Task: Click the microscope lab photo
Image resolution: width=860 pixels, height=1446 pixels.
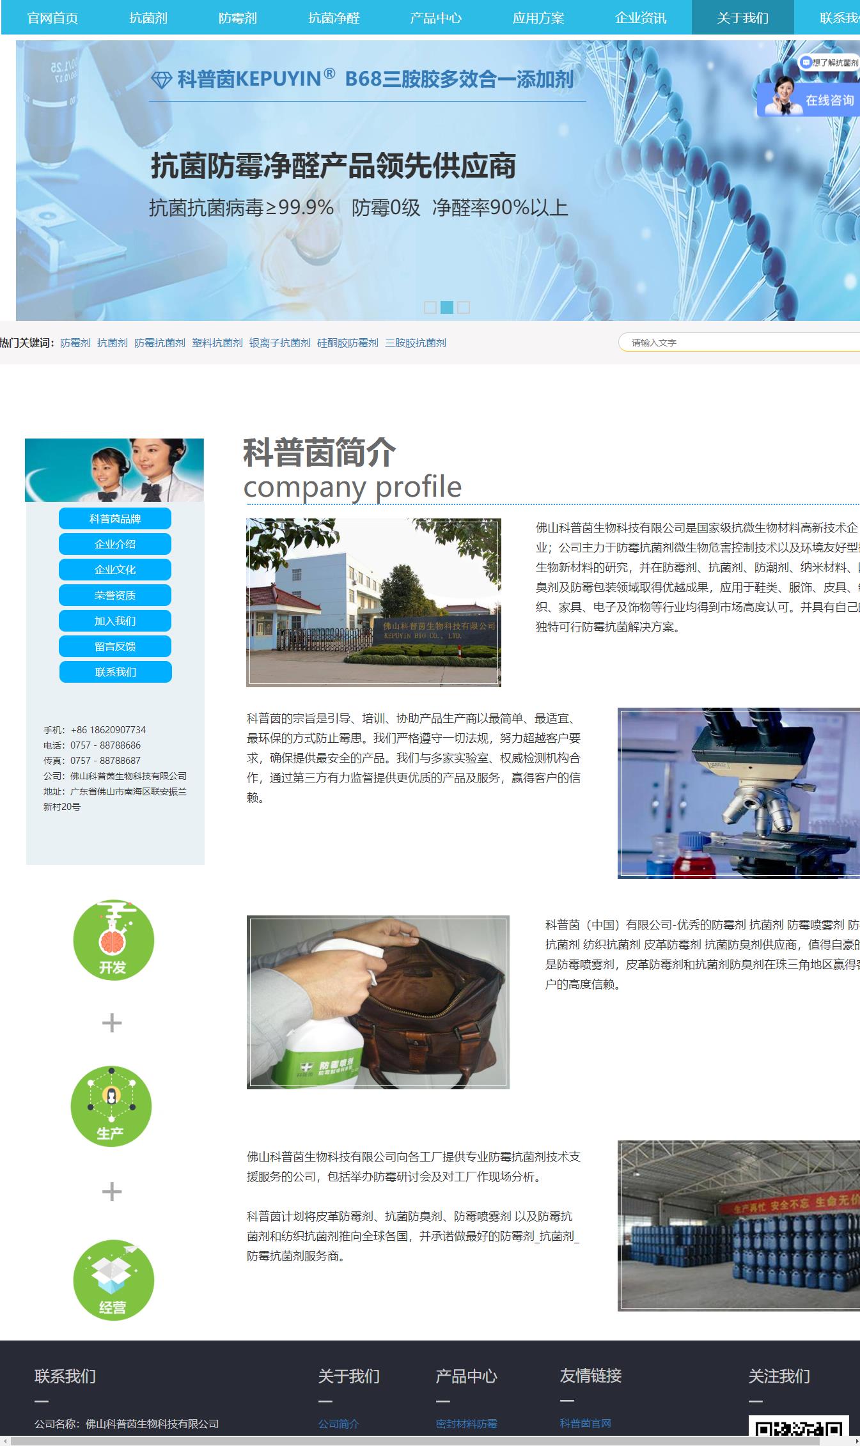Action: point(739,793)
